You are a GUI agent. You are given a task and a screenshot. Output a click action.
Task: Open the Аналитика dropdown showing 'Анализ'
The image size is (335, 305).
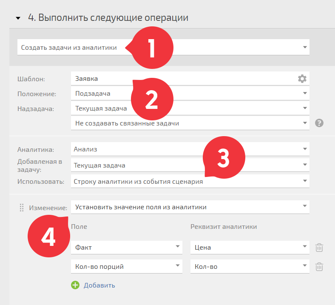tap(190, 149)
